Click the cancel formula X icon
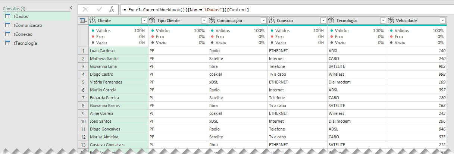 pyautogui.click(x=85, y=9)
